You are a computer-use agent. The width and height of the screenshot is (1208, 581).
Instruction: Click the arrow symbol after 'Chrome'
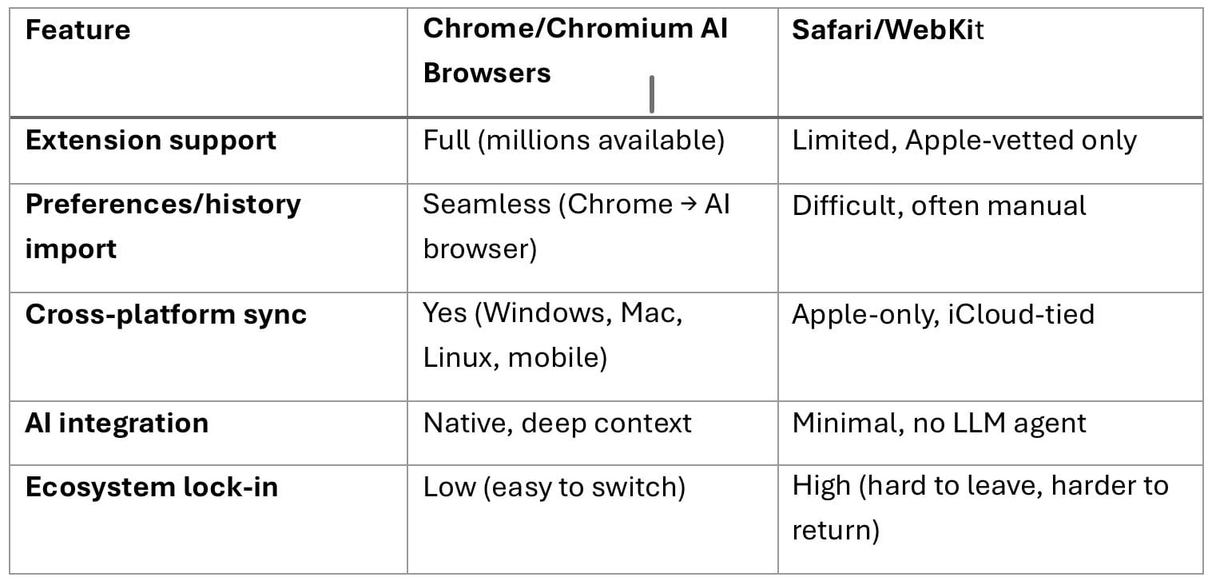[689, 205]
